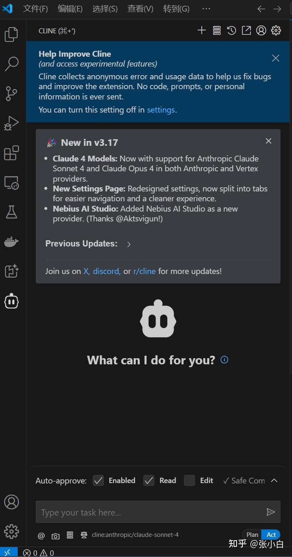Switch to Plan mode
Image resolution: width=292 pixels, height=557 pixels.
pyautogui.click(x=252, y=534)
